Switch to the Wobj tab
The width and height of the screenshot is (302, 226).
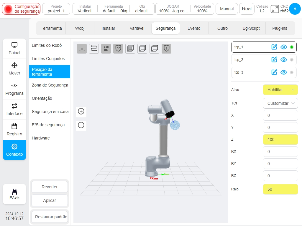click(x=80, y=28)
